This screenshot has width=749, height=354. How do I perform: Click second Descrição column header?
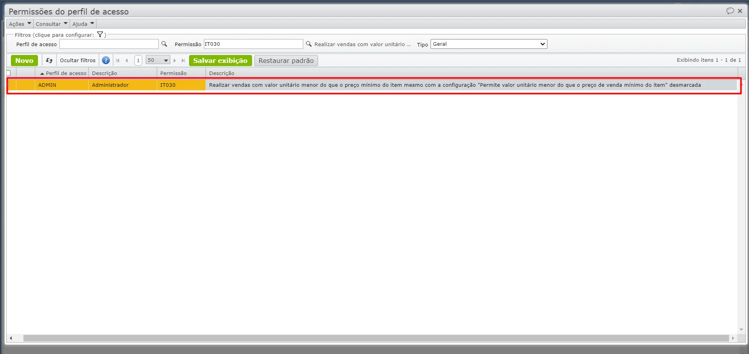coord(472,73)
